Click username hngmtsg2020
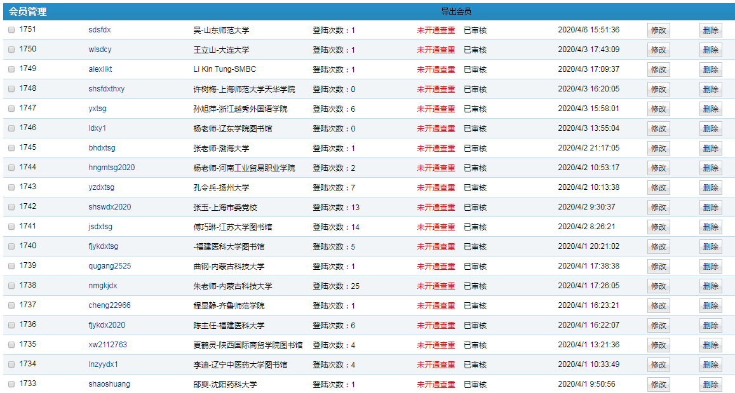Viewport: 735px width, 393px height. coord(112,168)
